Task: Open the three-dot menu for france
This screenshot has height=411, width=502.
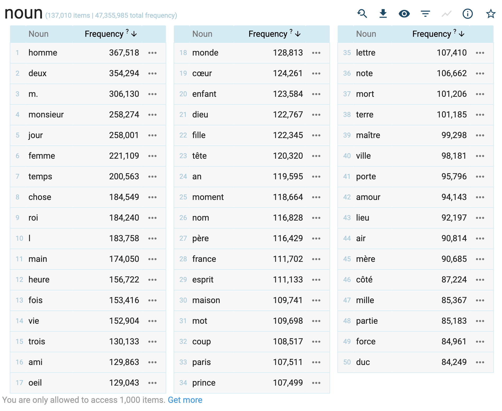Action: click(316, 259)
